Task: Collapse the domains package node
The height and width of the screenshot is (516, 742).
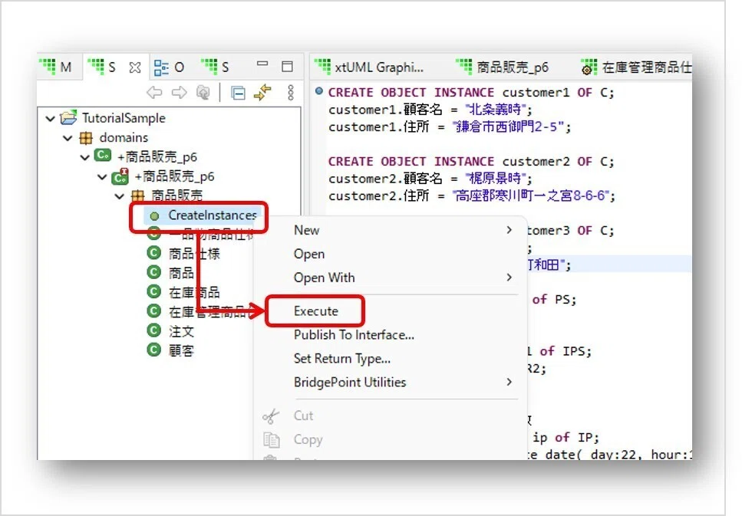Action: pyautogui.click(x=68, y=138)
